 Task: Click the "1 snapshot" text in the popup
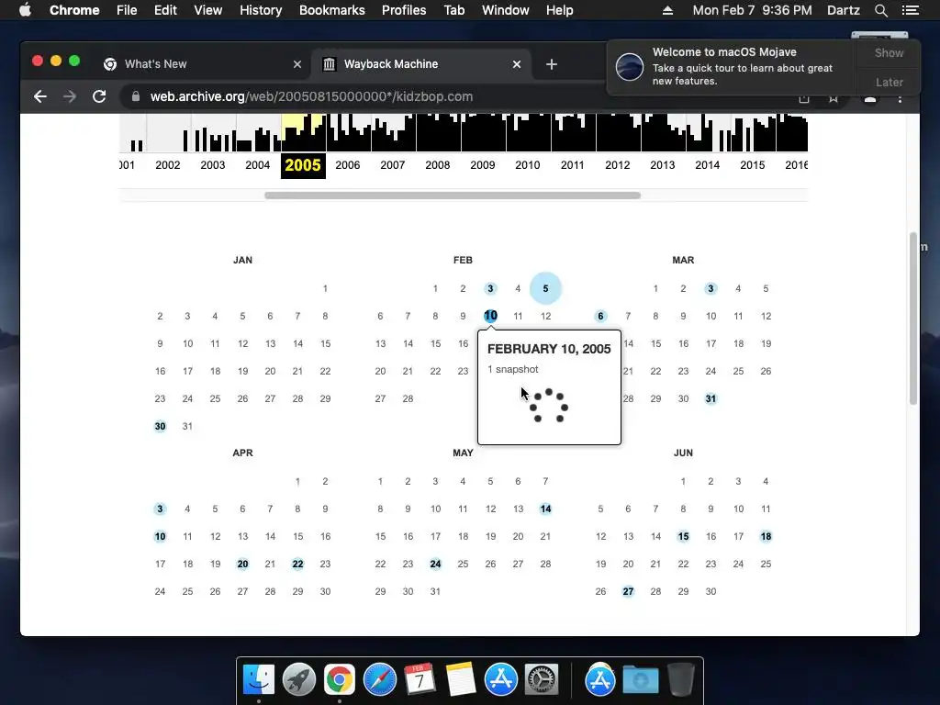tap(512, 369)
